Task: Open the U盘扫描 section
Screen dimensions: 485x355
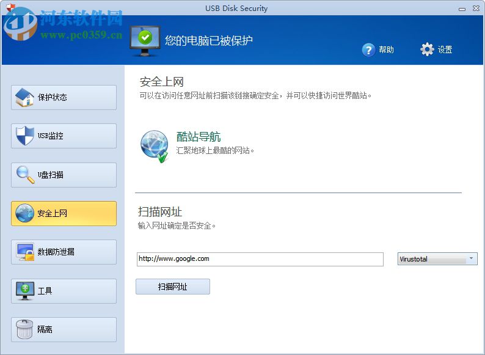Action: pos(64,175)
